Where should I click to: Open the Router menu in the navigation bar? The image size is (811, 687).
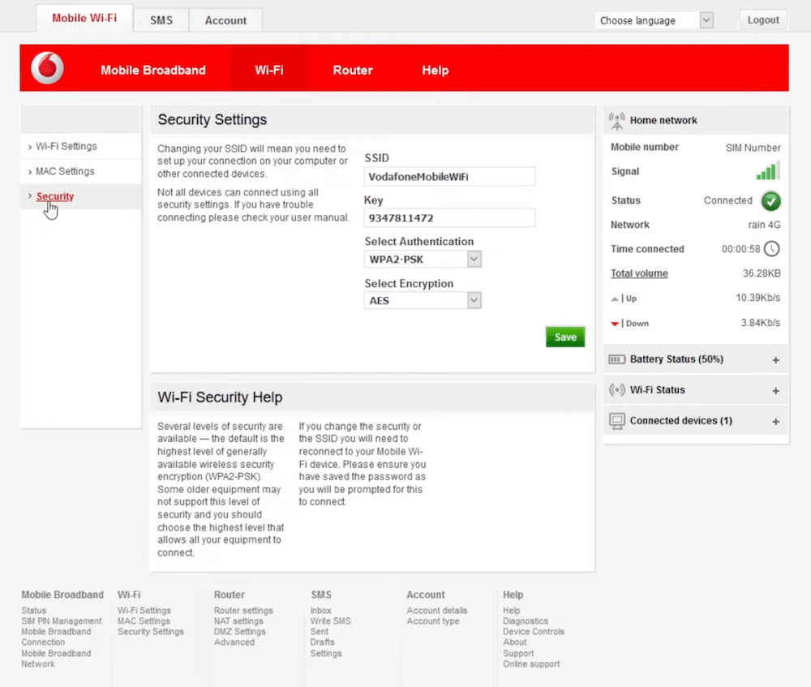click(352, 70)
